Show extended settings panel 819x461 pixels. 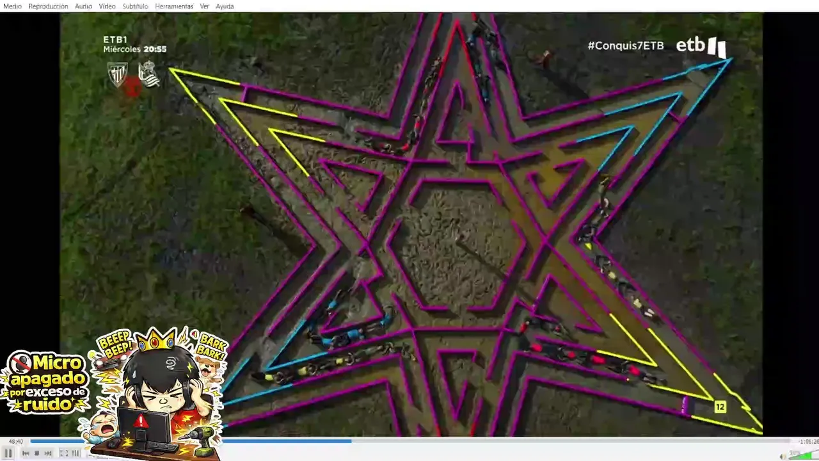76,453
